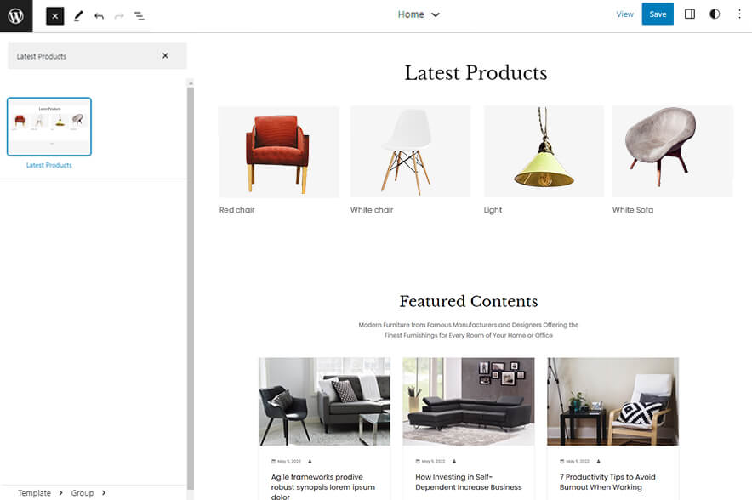
Task: Select the Featured Contents heading
Action: (468, 301)
